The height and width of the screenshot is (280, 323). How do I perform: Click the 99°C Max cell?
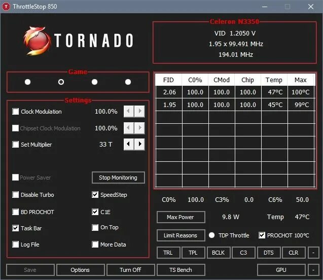pyautogui.click(x=301, y=105)
